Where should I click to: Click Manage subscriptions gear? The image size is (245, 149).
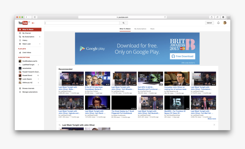pyautogui.click(x=20, y=92)
